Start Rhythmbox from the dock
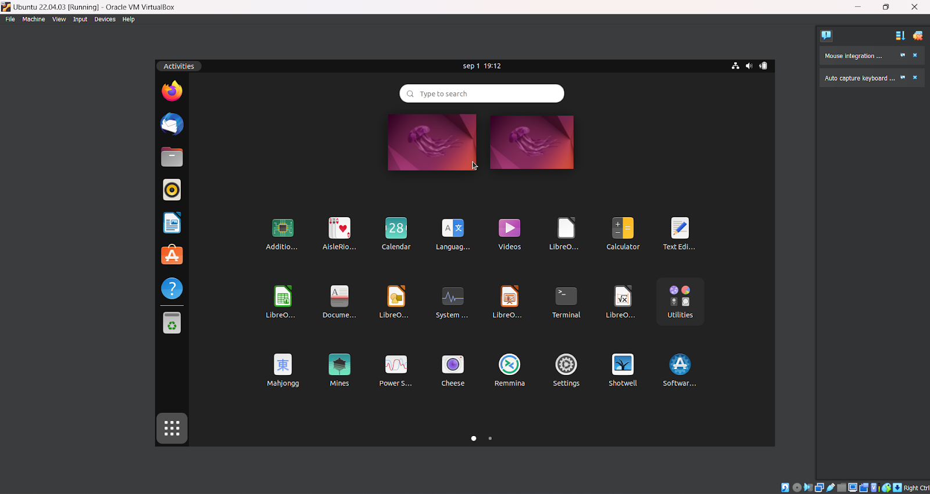 (172, 190)
